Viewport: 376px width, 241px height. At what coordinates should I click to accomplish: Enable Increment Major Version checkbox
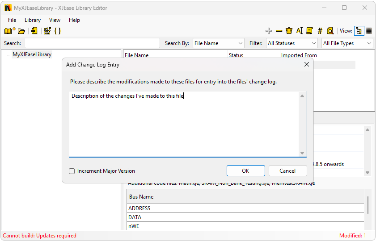tap(72, 171)
